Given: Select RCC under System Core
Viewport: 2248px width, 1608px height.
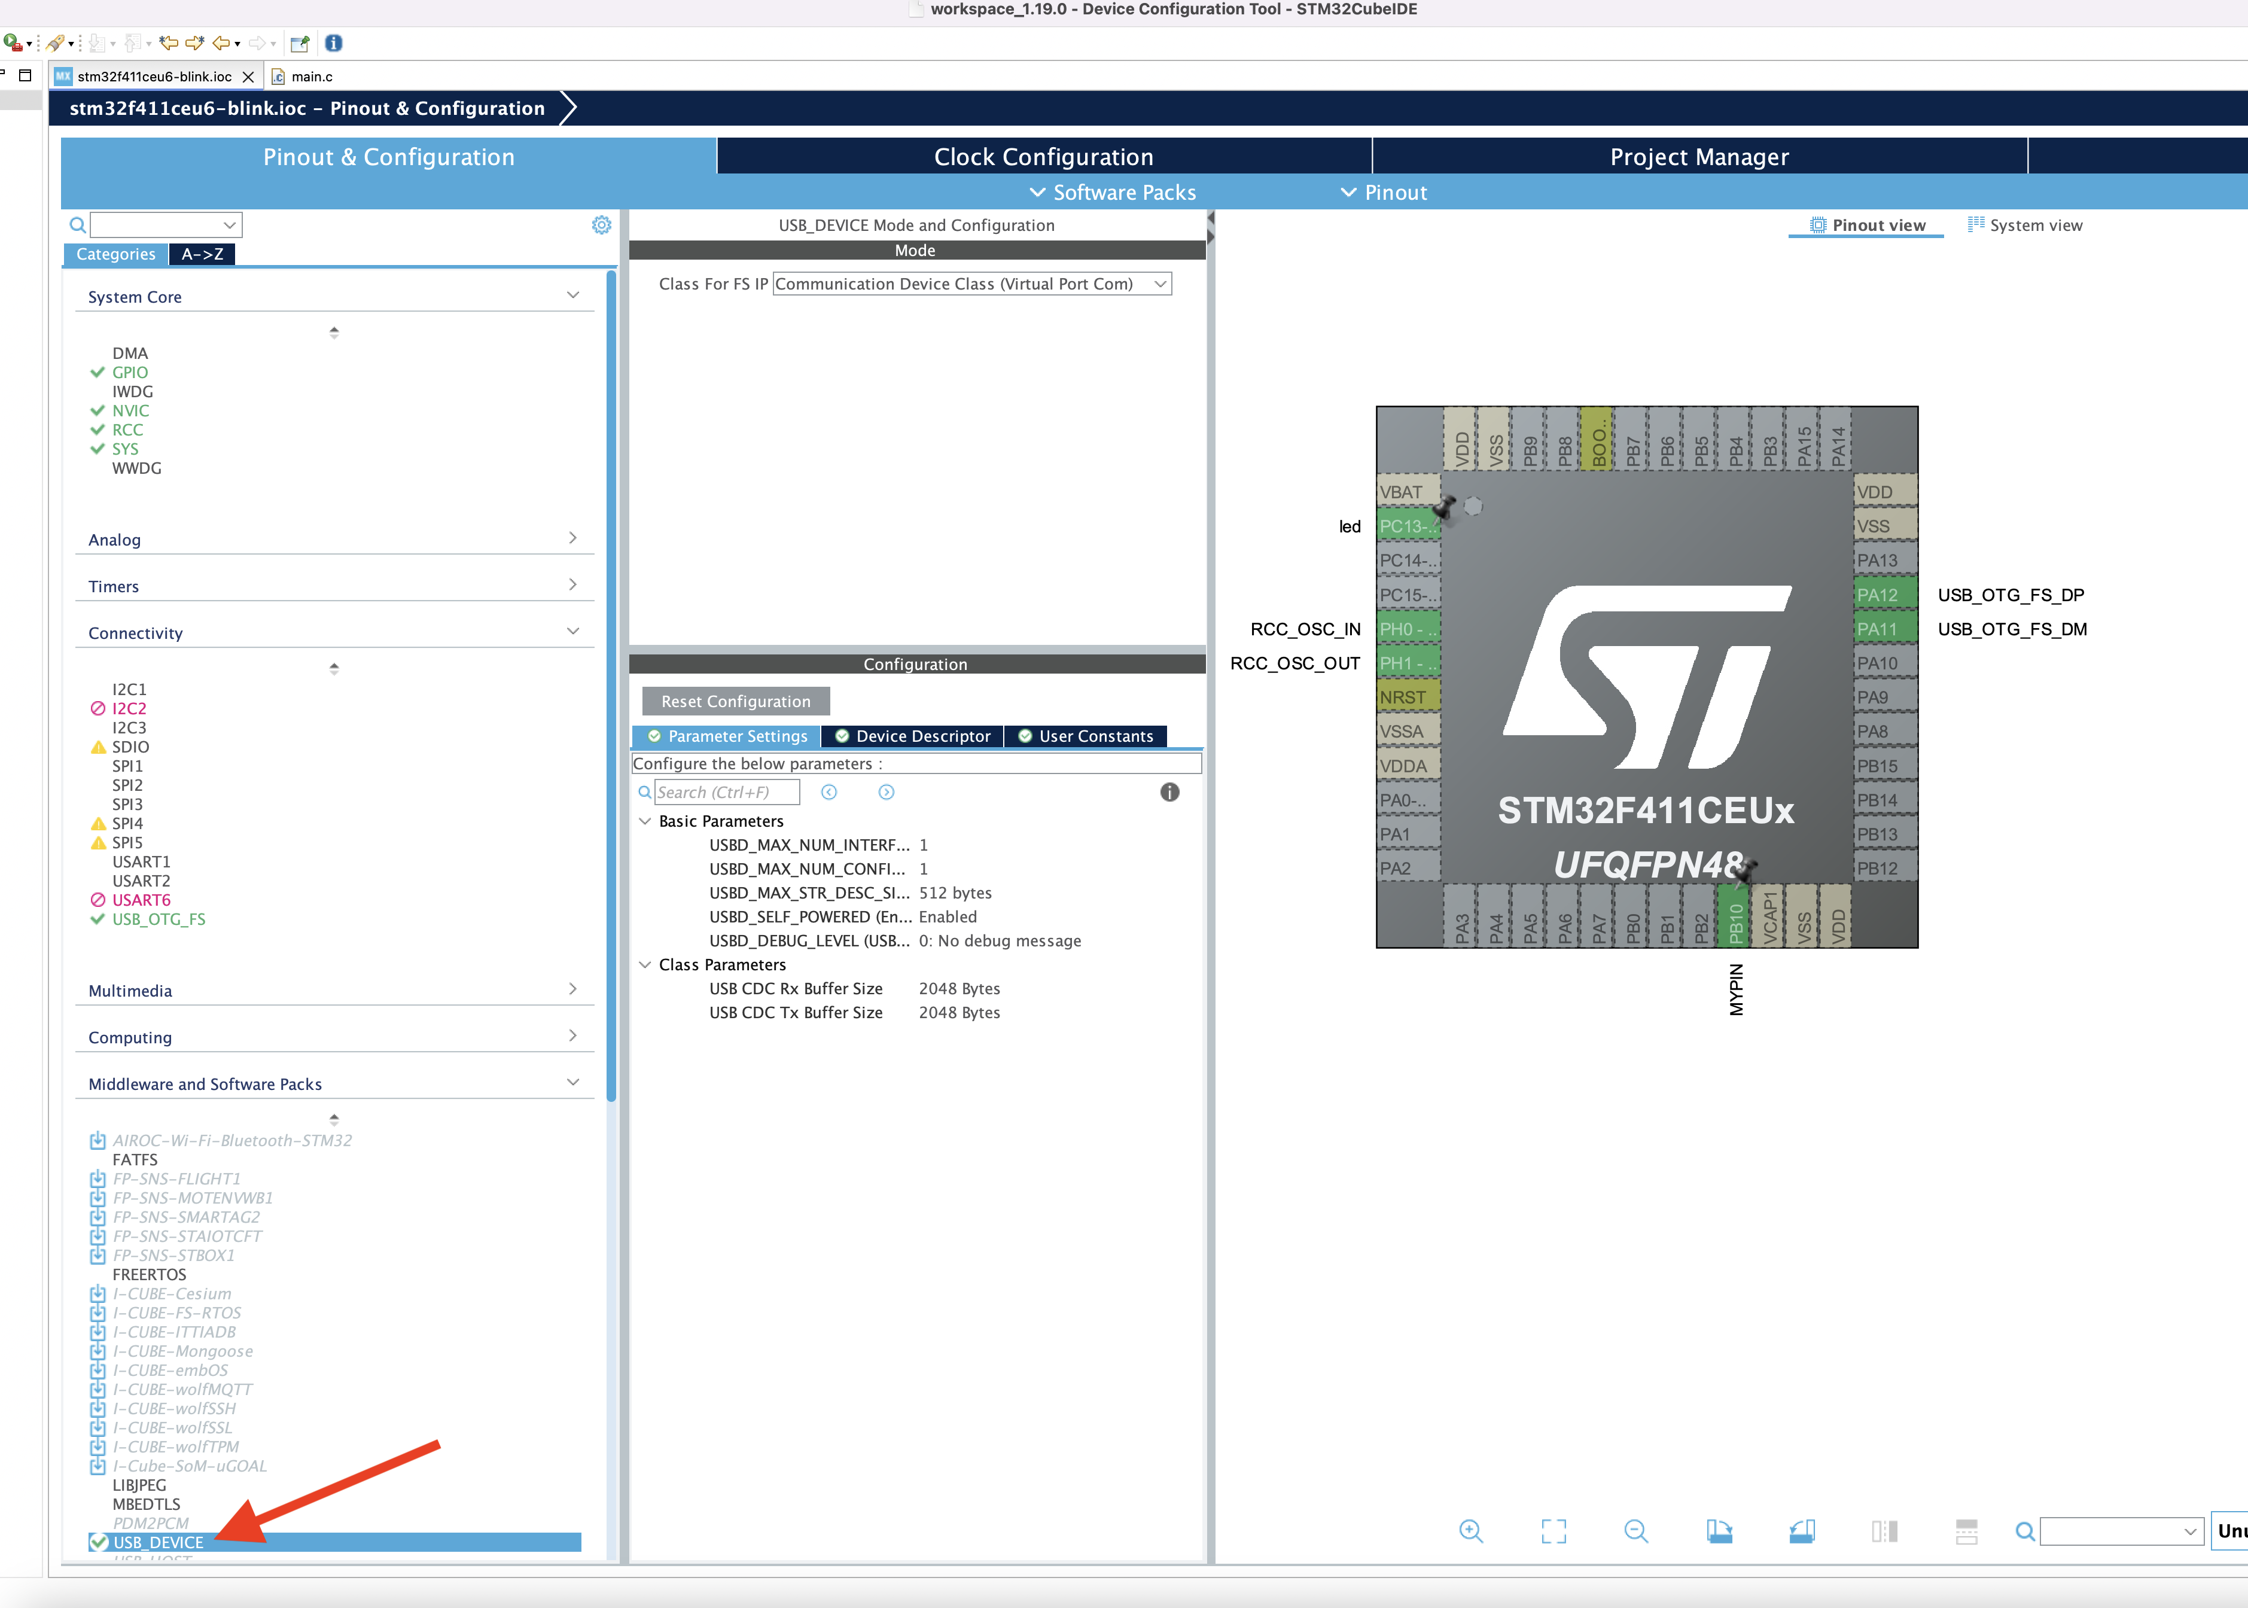Looking at the screenshot, I should click(127, 430).
